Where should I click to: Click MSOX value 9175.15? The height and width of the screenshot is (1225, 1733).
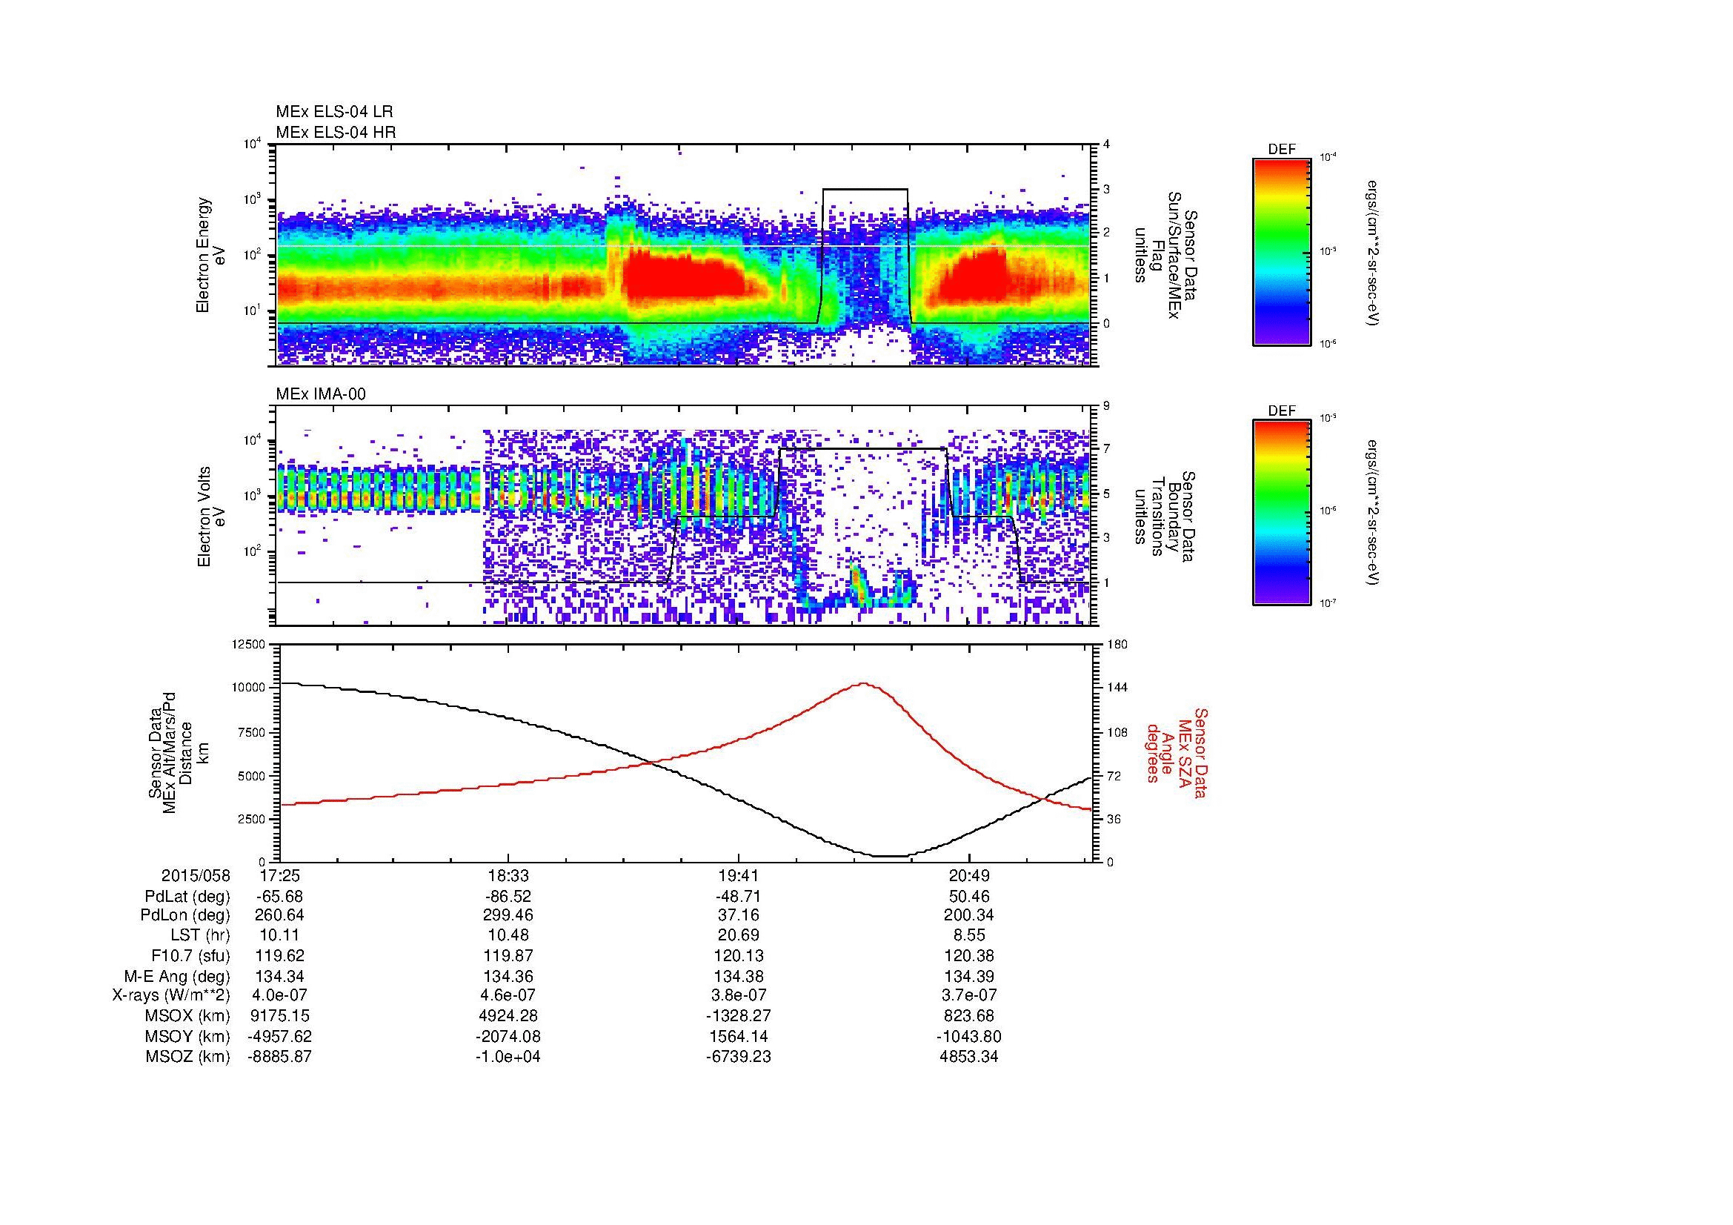point(280,1016)
